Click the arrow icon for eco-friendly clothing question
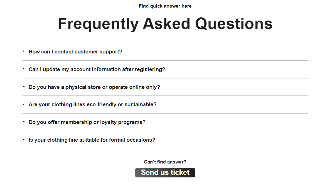Screen dimensions: 324x185 pyautogui.click(x=24, y=104)
